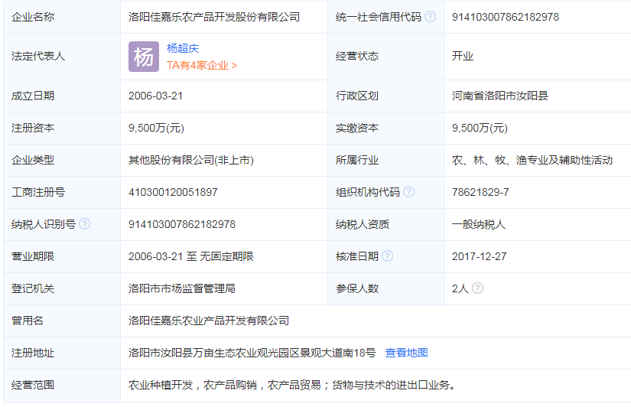
Task: Select company name 洛阳佳嘉乐农产品开发股份有限公司
Action: tap(214, 17)
